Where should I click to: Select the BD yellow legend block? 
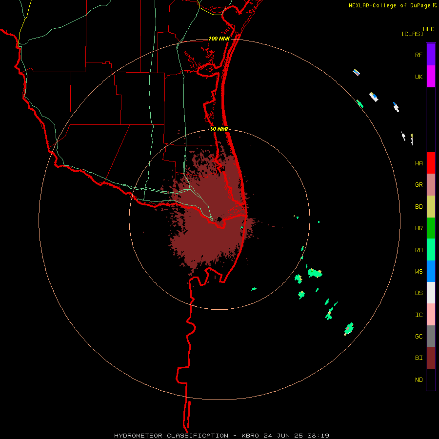point(431,207)
